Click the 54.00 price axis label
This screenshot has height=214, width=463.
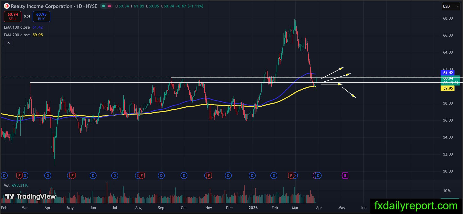coord(448,137)
